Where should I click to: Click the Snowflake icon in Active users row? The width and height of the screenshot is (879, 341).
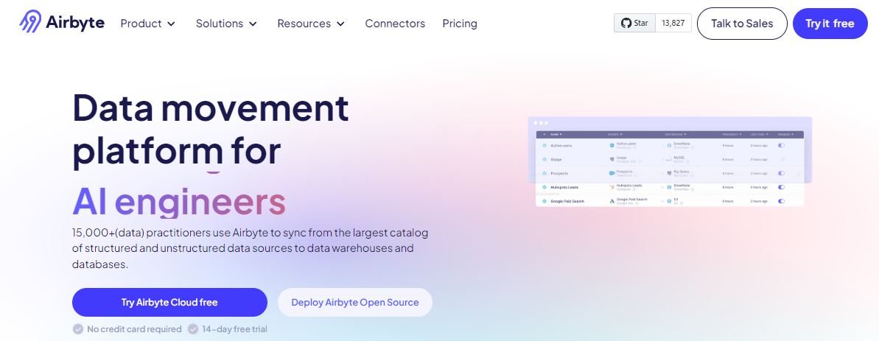coord(669,146)
